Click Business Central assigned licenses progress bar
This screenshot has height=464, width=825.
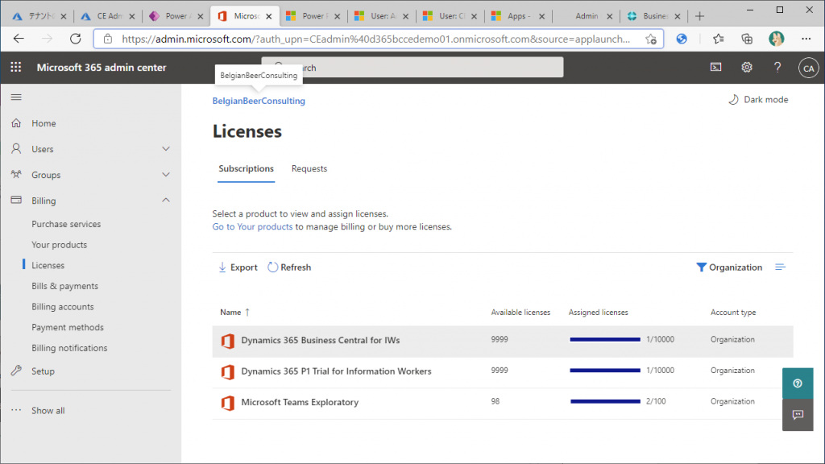(605, 340)
